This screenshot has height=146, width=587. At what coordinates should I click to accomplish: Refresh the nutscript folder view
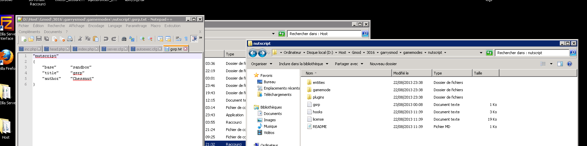[489, 52]
